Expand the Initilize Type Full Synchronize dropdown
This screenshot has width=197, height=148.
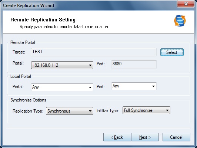(x=146, y=110)
